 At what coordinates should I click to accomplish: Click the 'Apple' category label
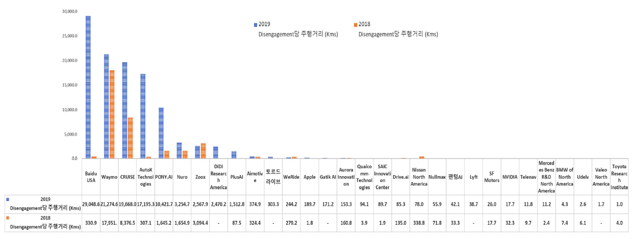309,177
